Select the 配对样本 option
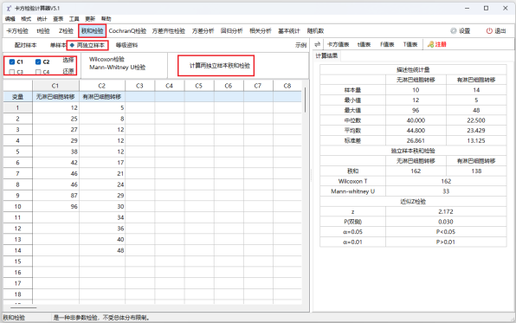 (25, 45)
